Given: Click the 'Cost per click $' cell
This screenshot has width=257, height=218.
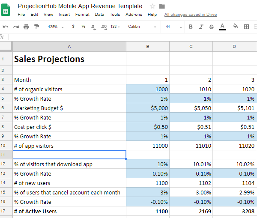Looking at the screenshot, I should [69, 127].
